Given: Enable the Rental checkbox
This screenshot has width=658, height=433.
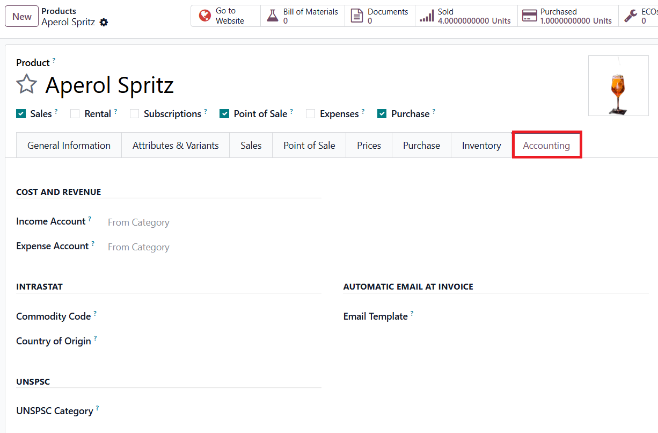Looking at the screenshot, I should click(x=75, y=114).
